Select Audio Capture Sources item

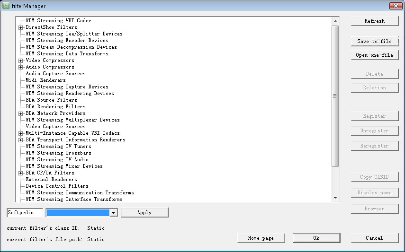coord(55,73)
